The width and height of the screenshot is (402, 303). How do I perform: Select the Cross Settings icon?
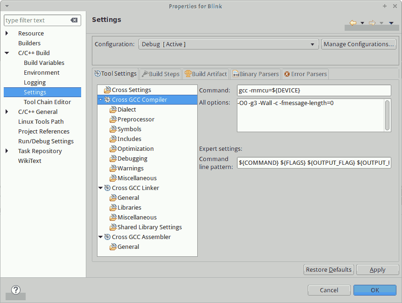tap(108, 90)
